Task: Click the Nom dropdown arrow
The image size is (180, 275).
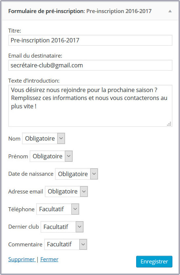Action: pos(61,138)
